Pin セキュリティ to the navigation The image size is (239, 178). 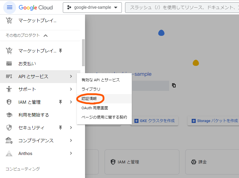click(60, 128)
